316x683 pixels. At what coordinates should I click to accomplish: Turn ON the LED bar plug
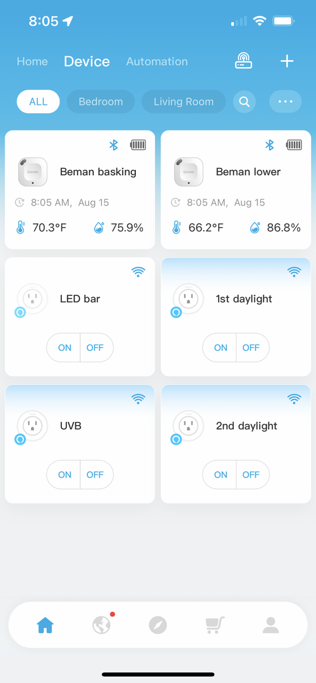[x=64, y=348]
